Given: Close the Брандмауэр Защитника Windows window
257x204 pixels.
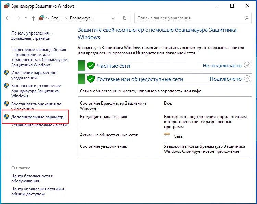Looking at the screenshot, I should tap(248, 6).
